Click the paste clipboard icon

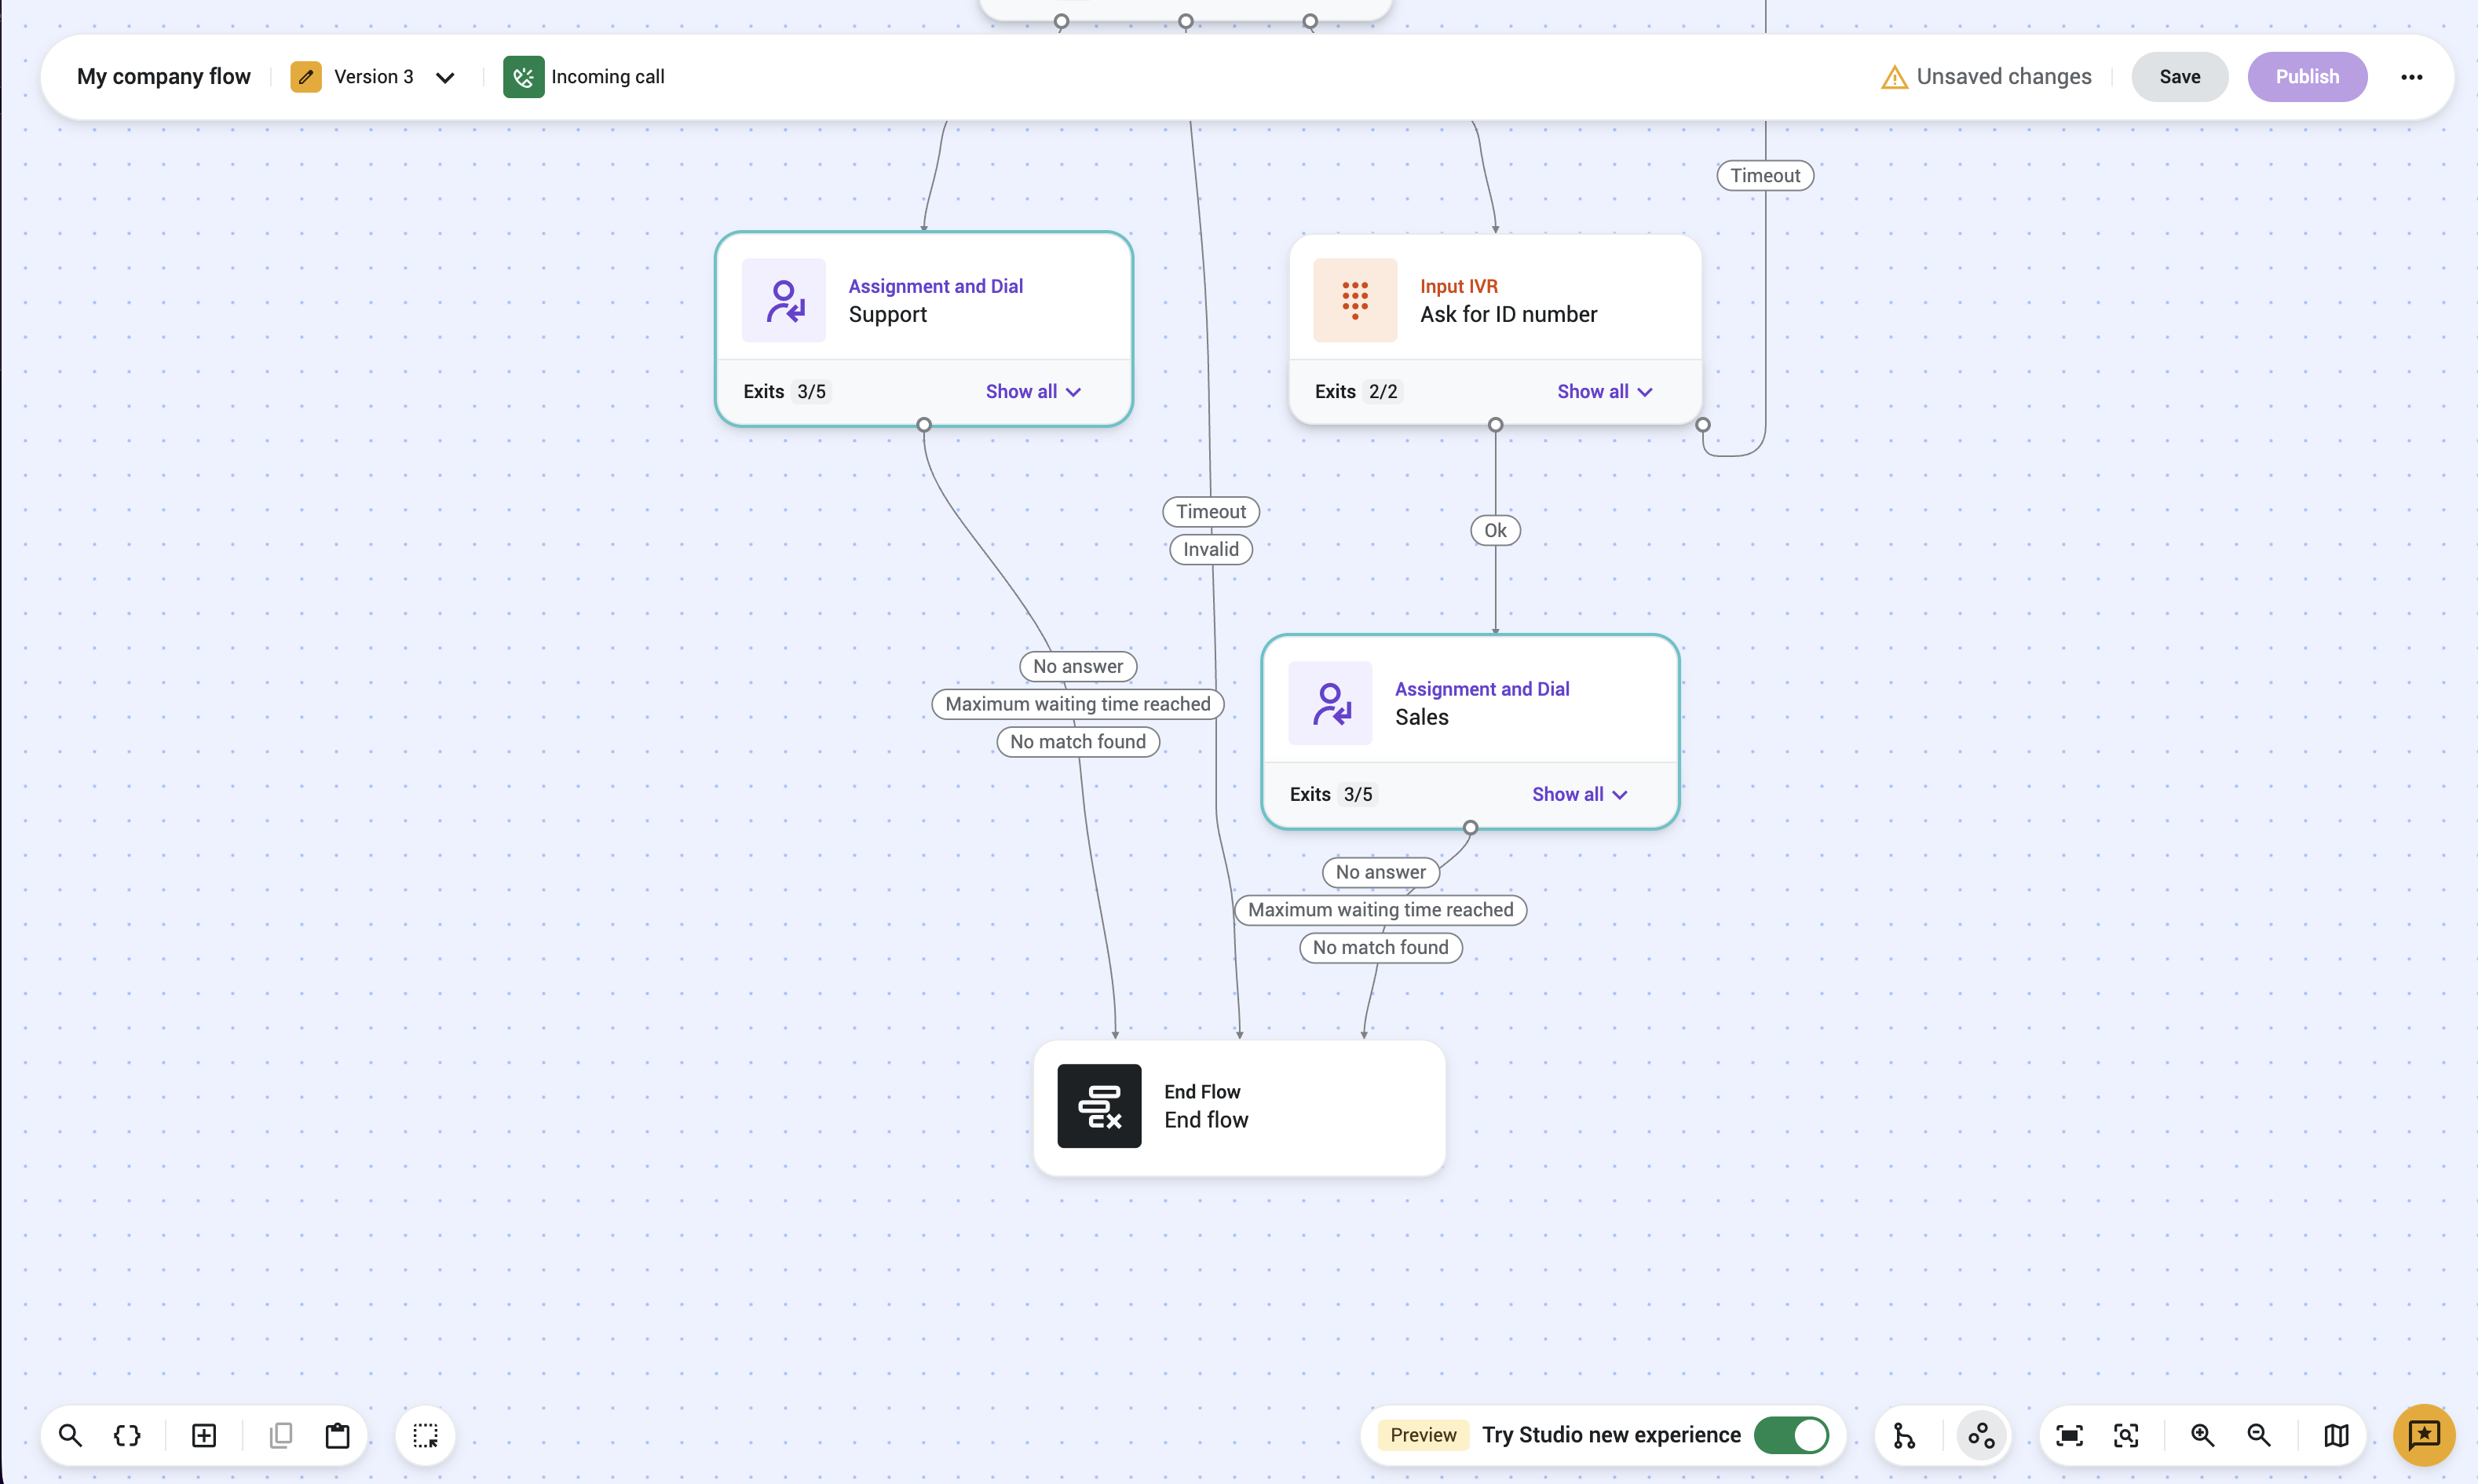tap(338, 1436)
